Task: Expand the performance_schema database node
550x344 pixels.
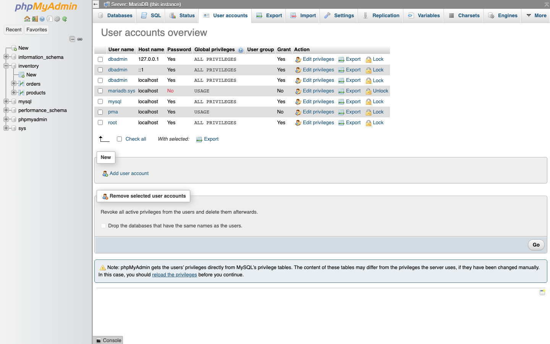Action: point(6,110)
